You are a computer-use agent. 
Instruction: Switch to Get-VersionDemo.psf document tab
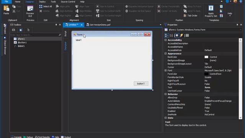(x=99, y=25)
